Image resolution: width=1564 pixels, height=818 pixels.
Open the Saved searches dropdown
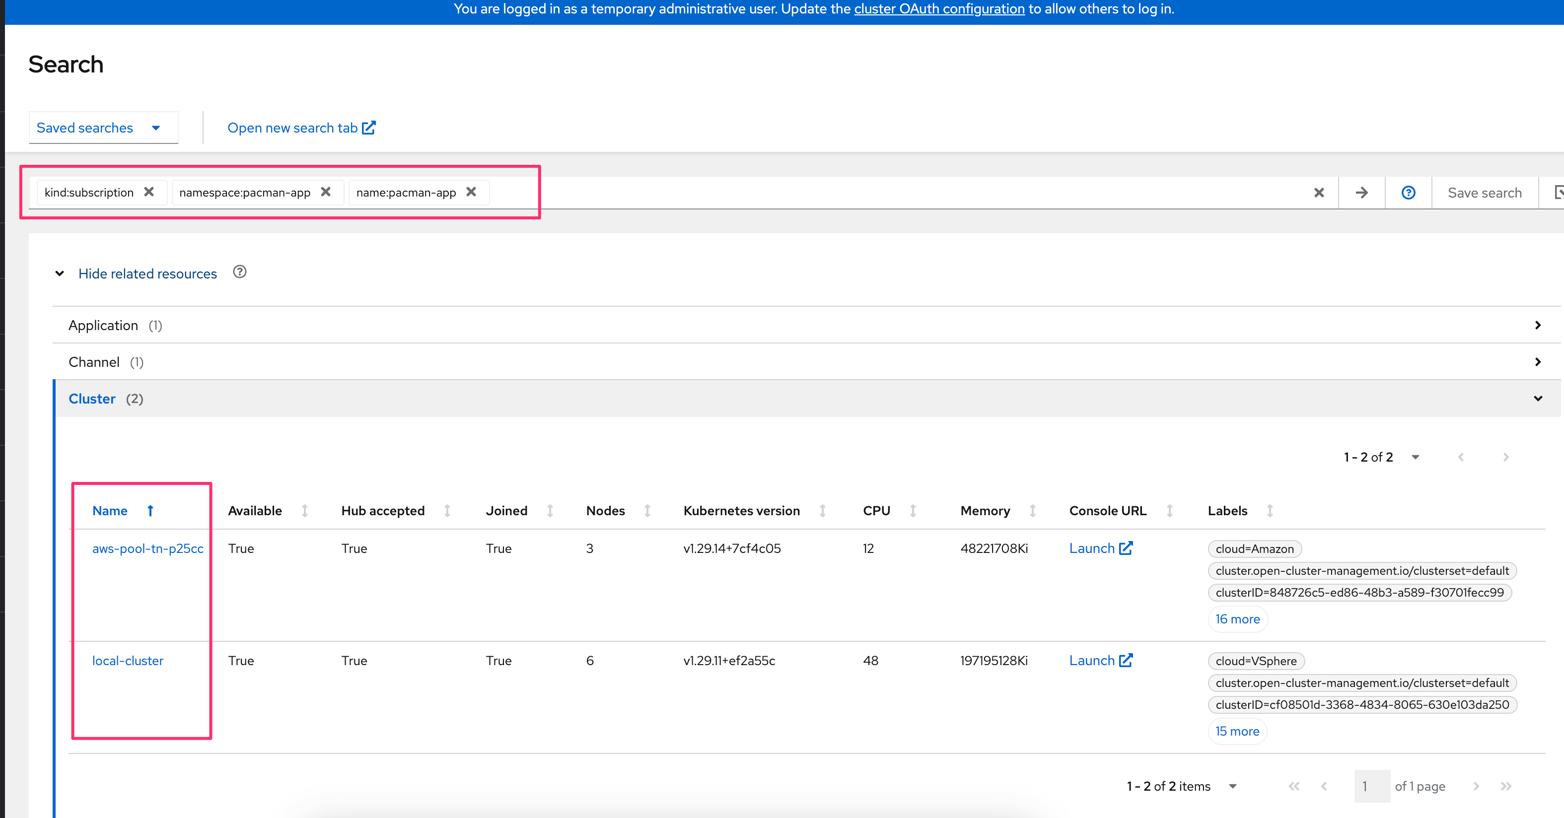pyautogui.click(x=103, y=128)
